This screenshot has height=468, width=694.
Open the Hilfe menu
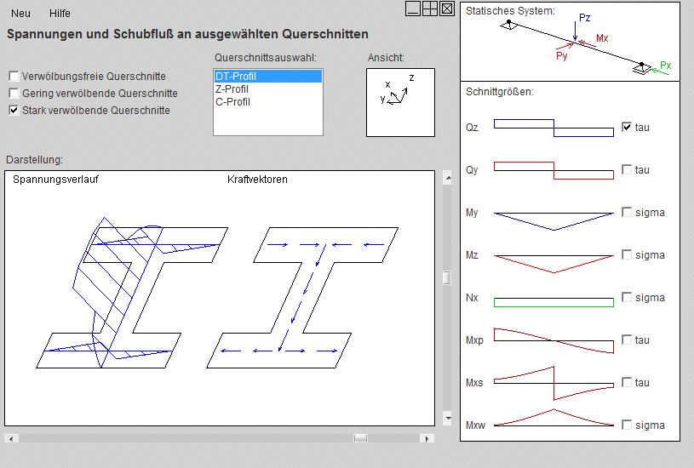pyautogui.click(x=60, y=14)
